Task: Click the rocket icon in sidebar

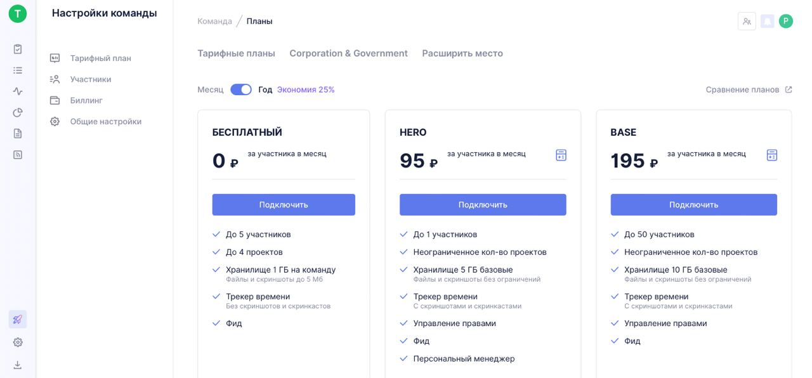Action: pyautogui.click(x=18, y=319)
